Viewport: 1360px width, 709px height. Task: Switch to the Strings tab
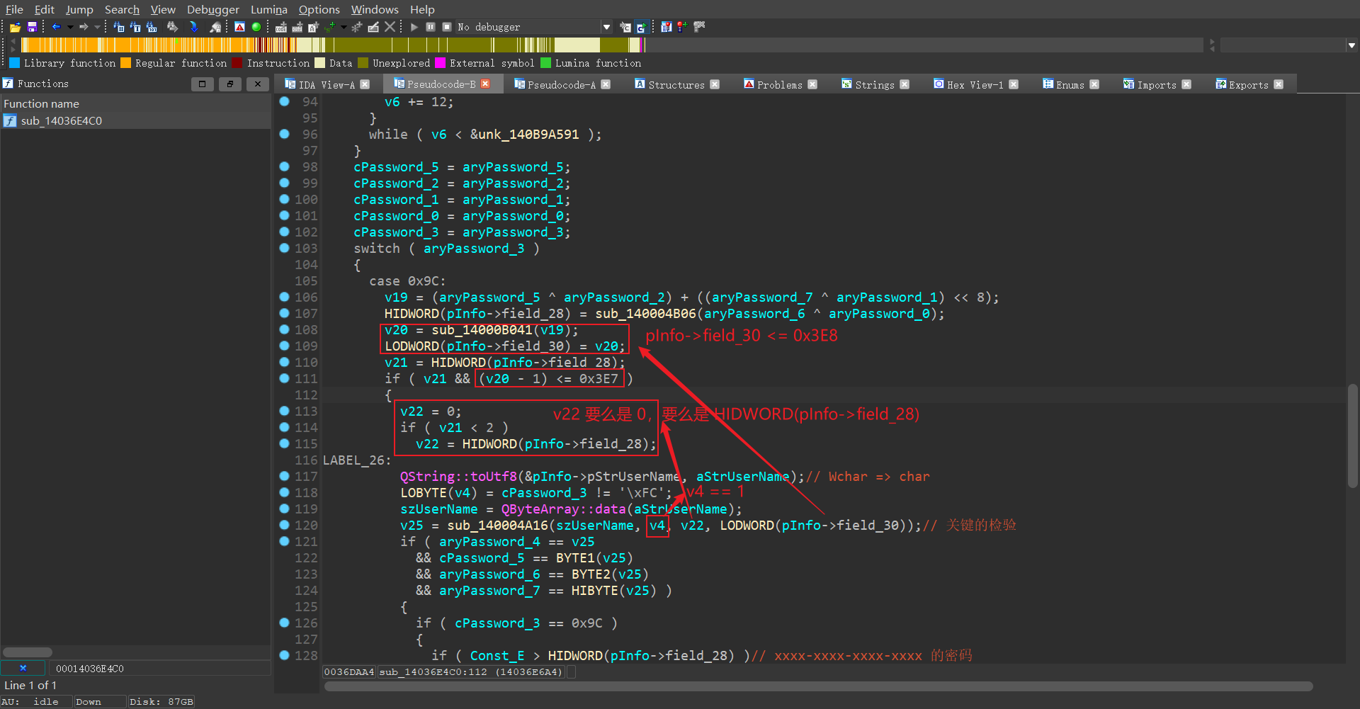874,84
